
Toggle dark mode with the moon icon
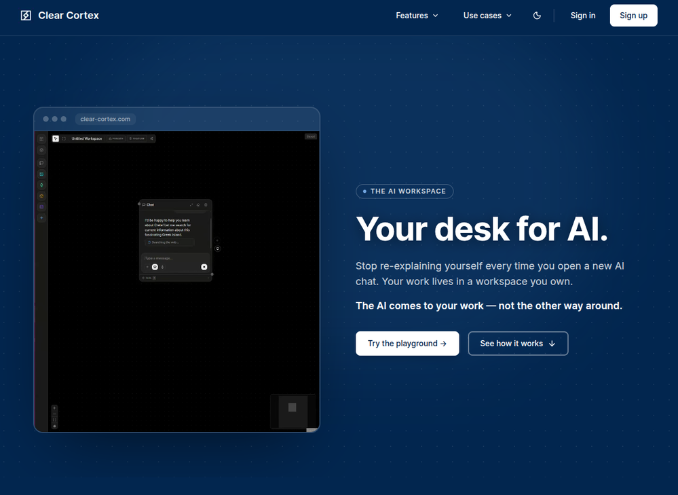tap(537, 16)
